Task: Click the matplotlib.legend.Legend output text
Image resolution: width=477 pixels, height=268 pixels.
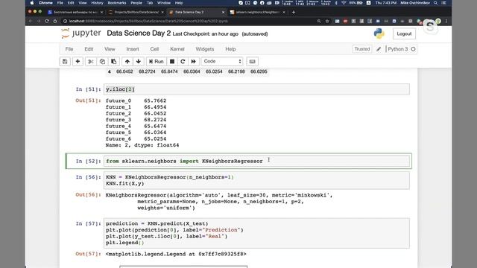Action: (176, 254)
